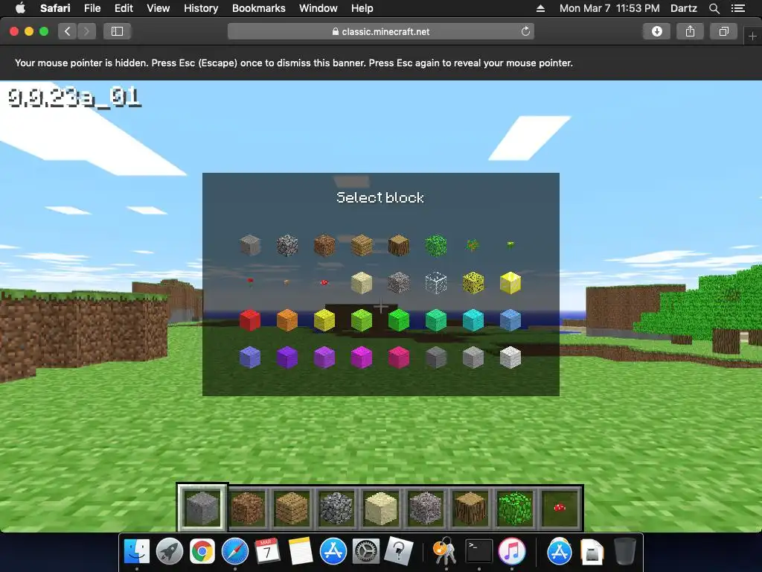Select dirt slot in the hotbar
Image resolution: width=762 pixels, height=572 pixels.
[x=247, y=507]
